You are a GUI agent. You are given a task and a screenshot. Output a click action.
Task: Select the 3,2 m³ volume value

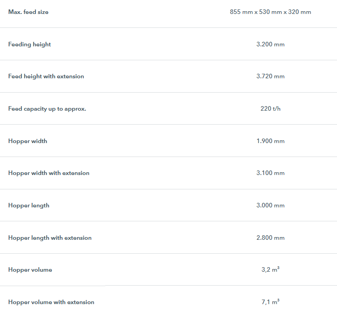[x=270, y=270]
